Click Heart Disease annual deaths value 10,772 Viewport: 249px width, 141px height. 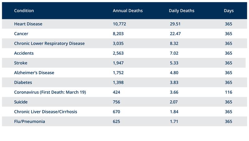click(119, 24)
